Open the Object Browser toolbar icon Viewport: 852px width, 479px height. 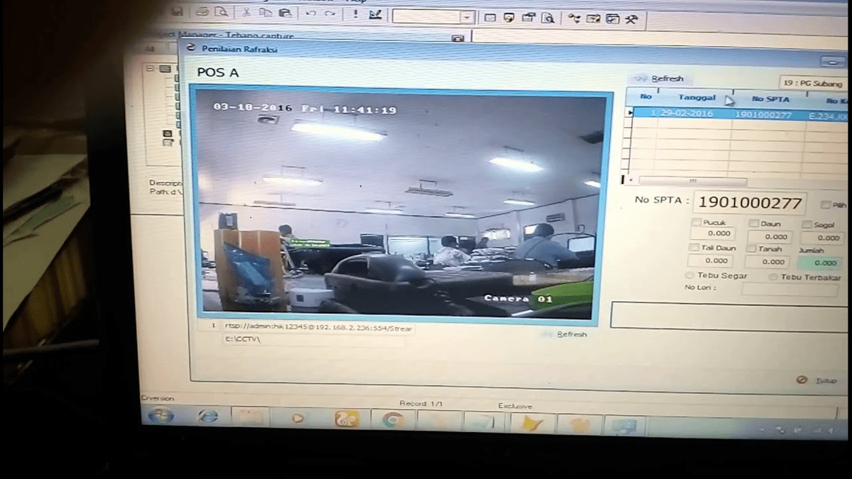(594, 19)
